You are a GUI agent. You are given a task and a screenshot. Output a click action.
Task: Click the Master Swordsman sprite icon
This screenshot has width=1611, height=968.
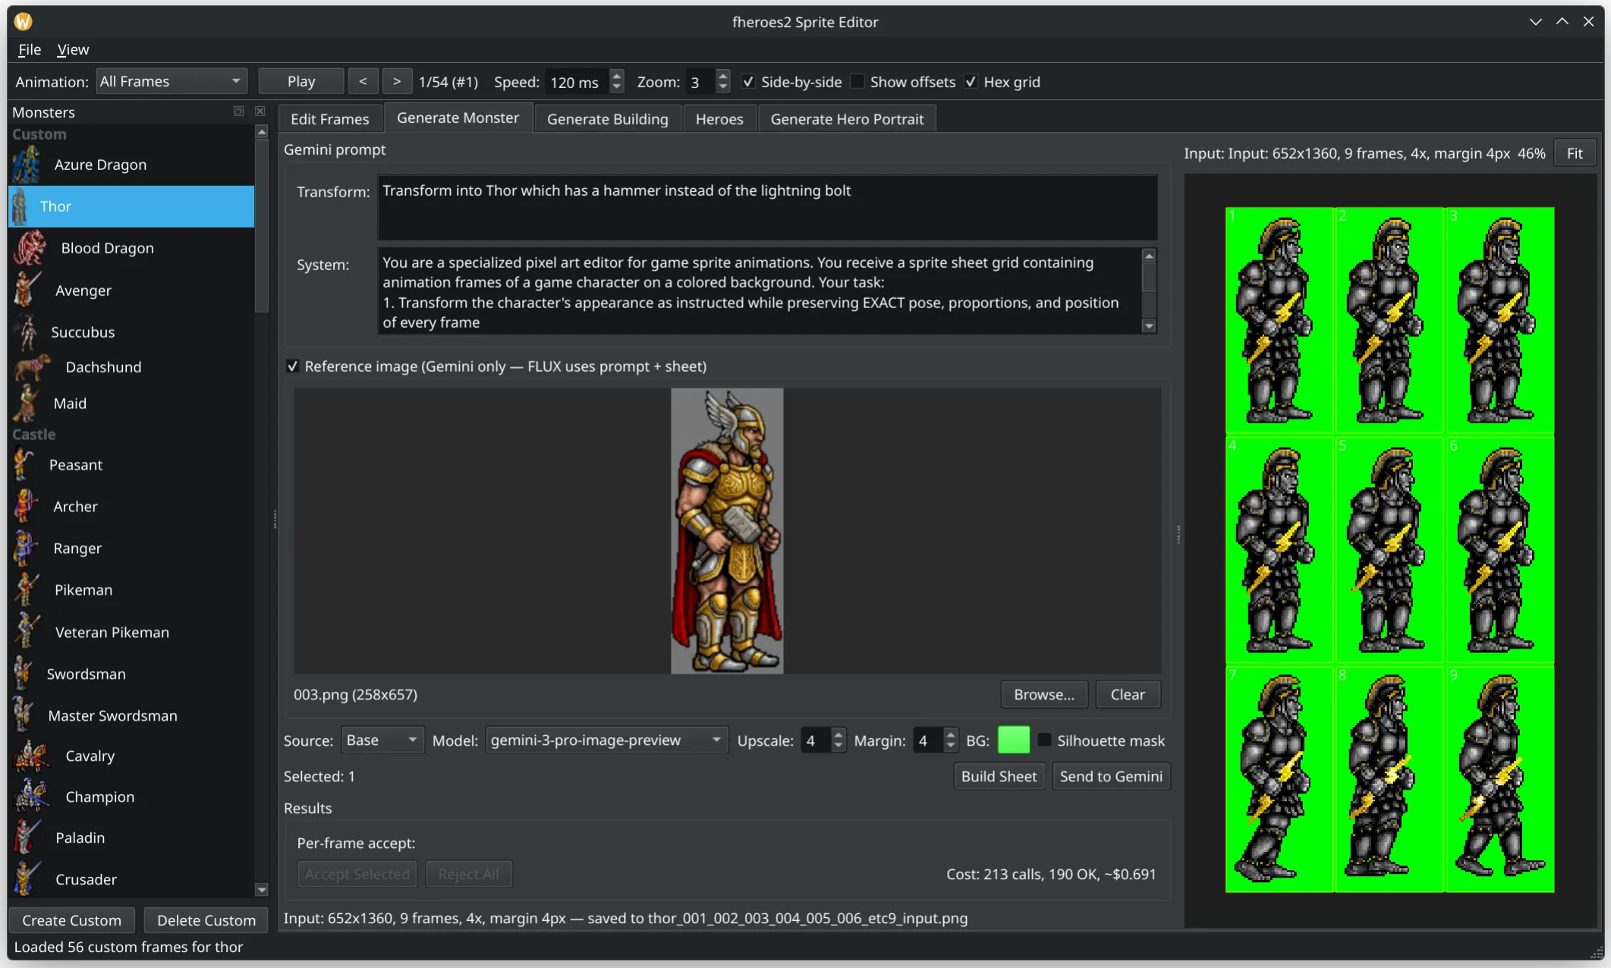24,715
